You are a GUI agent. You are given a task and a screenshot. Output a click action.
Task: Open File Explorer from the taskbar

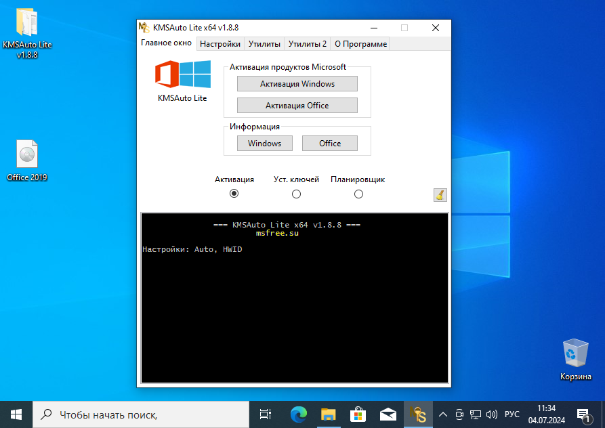[x=328, y=414]
